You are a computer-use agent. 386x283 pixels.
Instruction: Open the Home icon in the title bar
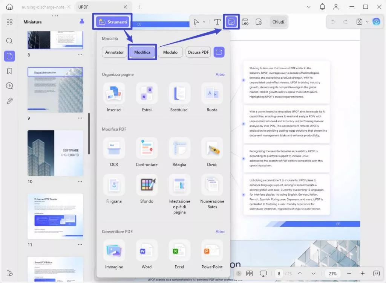(9, 7)
